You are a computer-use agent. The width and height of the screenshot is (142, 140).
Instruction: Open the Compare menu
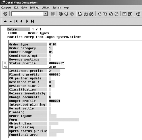point(6,8)
